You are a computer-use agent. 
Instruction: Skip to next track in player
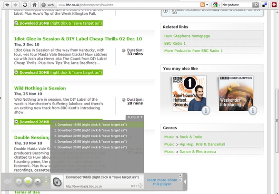point(37,182)
